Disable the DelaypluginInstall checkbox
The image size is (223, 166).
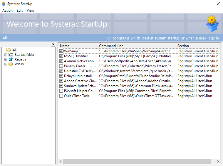coord(61,76)
